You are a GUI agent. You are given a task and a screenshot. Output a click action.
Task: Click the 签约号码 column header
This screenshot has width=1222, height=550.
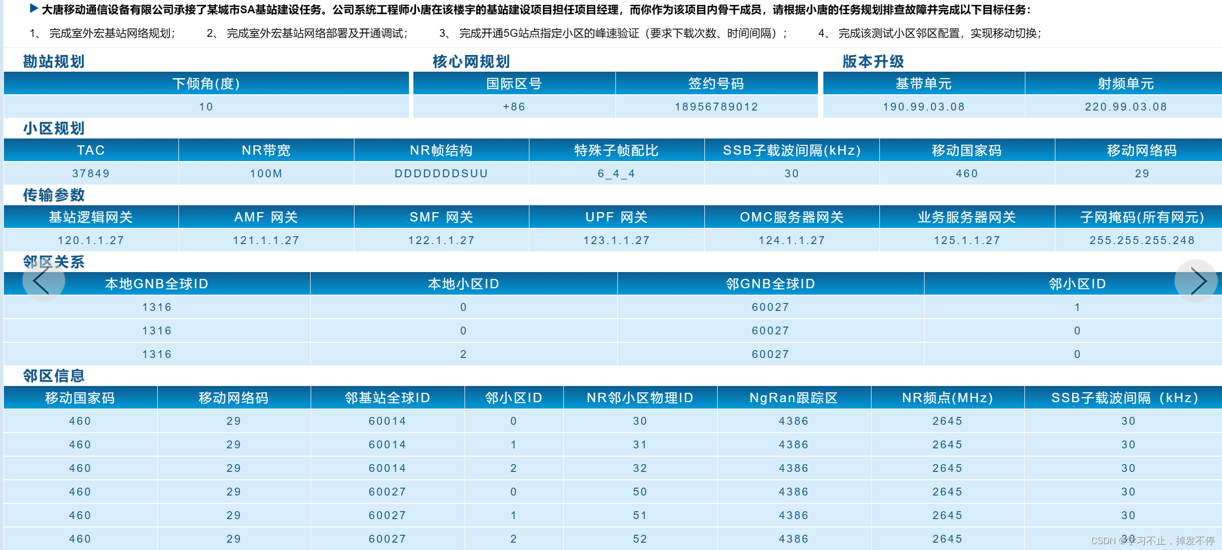[717, 83]
